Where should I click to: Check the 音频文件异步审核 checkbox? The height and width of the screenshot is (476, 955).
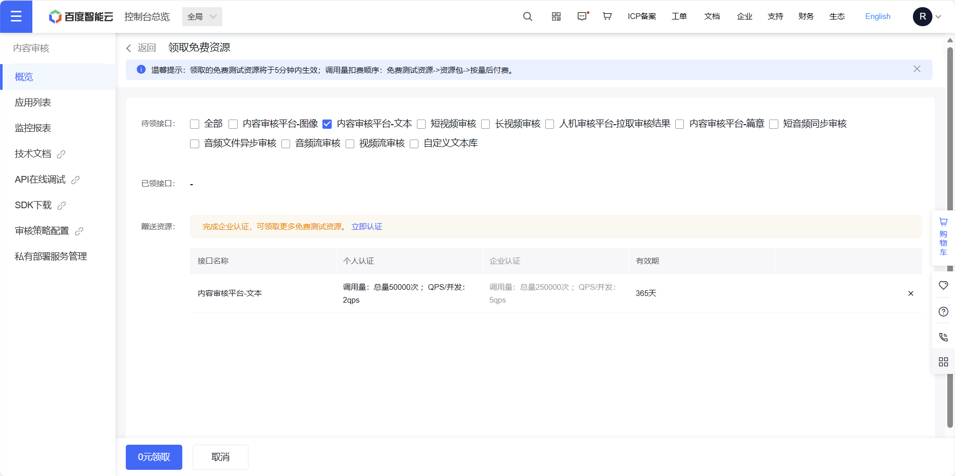coord(195,144)
